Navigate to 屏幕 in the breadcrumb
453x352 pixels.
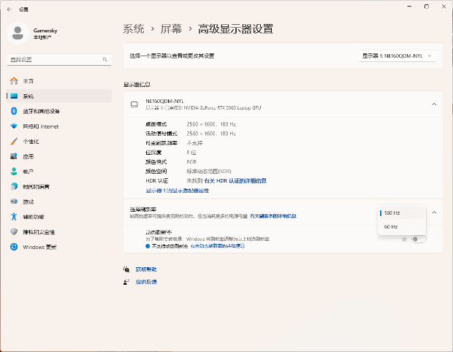click(x=171, y=29)
